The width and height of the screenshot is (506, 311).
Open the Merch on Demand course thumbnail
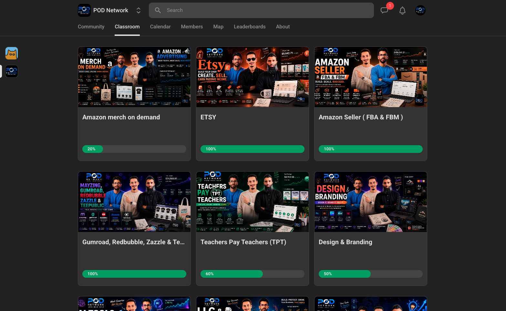[134, 77]
